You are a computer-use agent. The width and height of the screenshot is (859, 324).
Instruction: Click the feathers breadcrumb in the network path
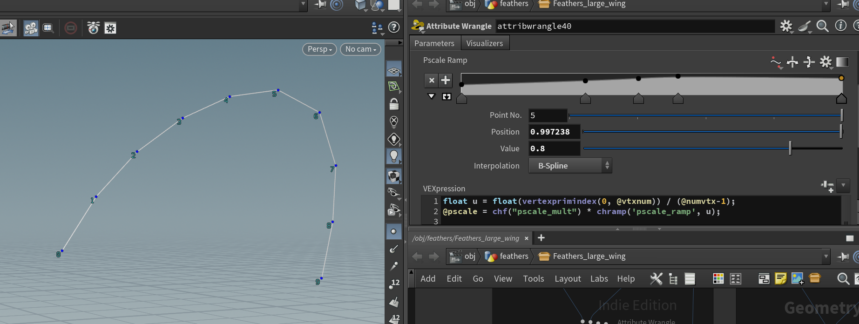click(x=514, y=256)
